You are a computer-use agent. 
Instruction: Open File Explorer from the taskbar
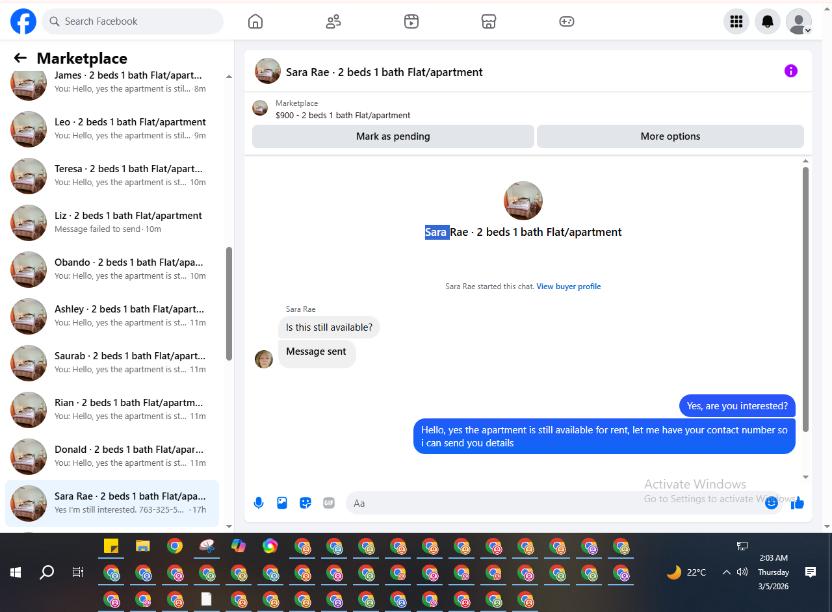click(143, 546)
